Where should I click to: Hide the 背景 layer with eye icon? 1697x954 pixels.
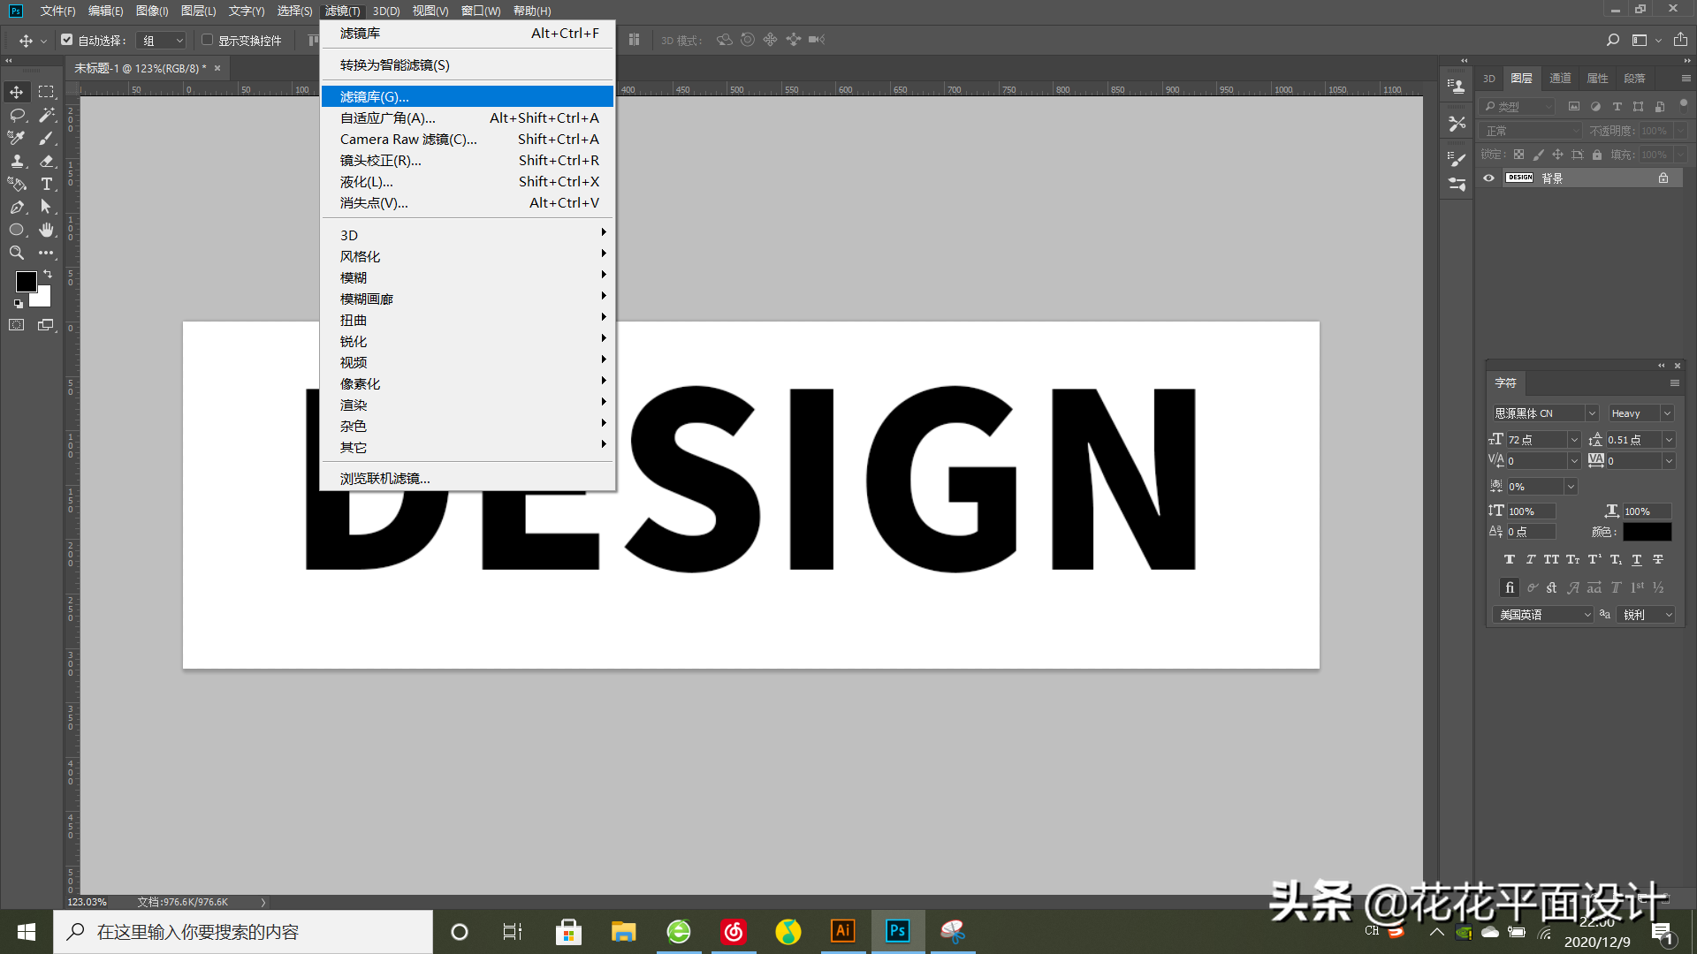pos(1488,178)
